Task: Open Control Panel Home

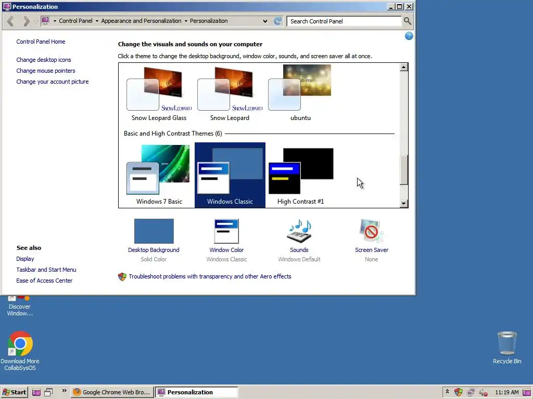Action: (41, 42)
